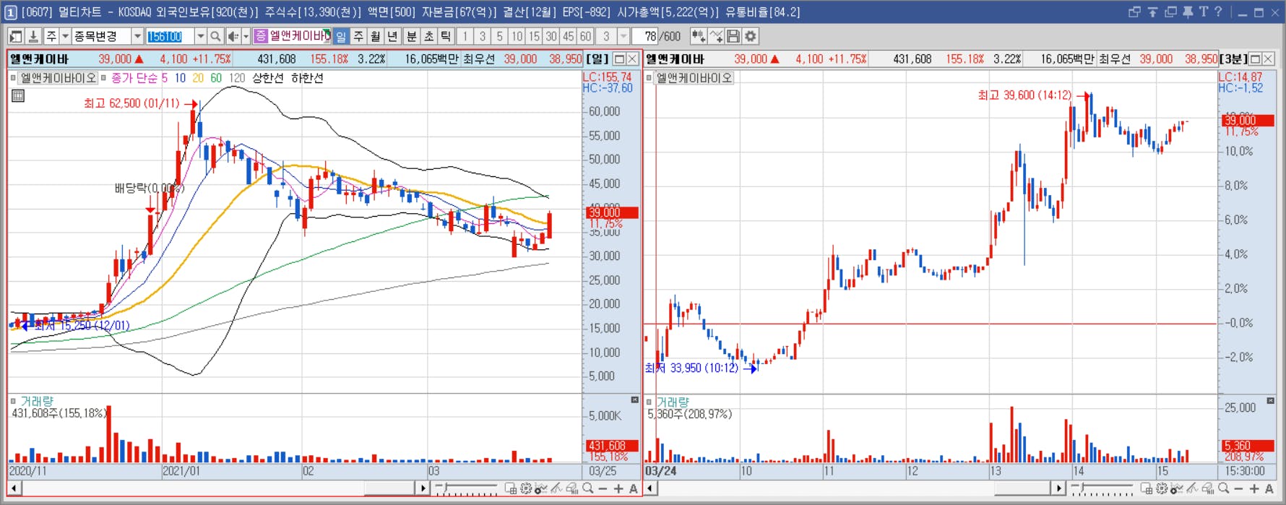Open the stock search magnifier icon
The image size is (1286, 505).
(x=215, y=36)
